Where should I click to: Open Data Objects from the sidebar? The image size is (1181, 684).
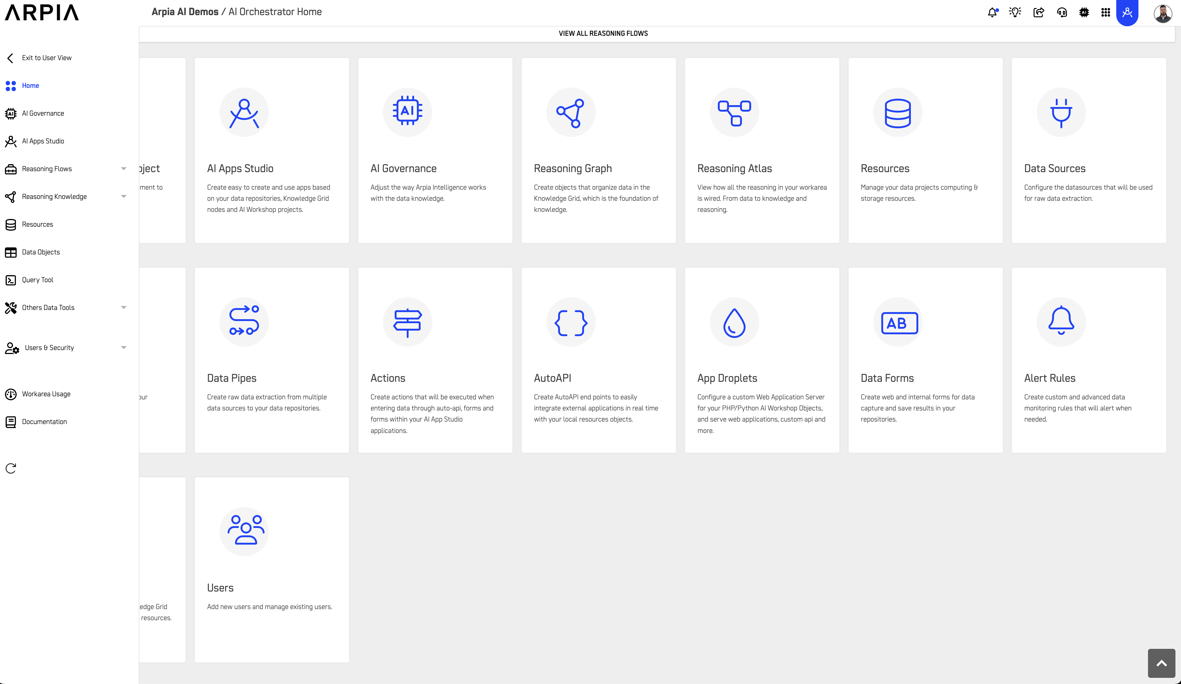(41, 252)
